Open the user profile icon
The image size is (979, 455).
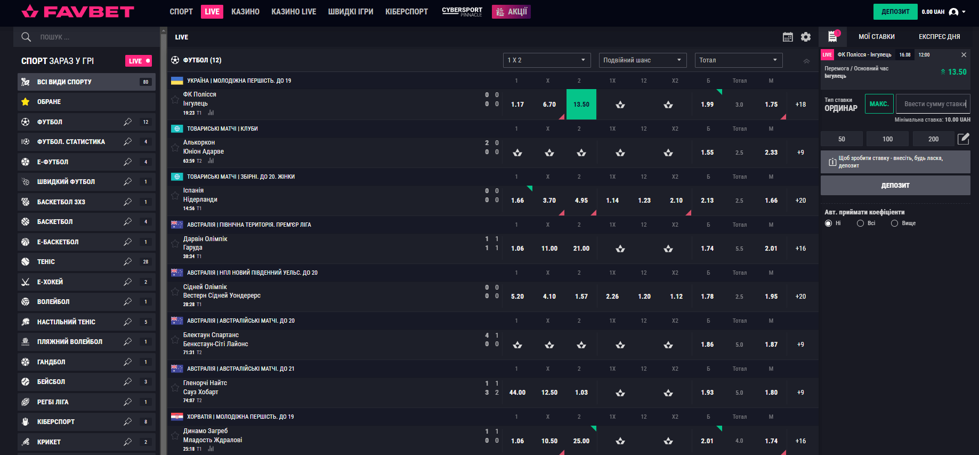954,12
